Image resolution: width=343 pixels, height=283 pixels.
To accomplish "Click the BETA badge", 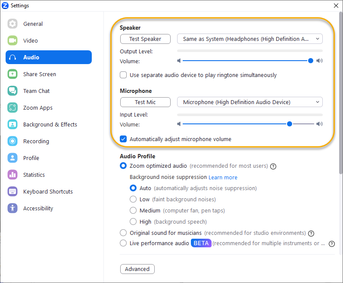I will click(x=201, y=243).
